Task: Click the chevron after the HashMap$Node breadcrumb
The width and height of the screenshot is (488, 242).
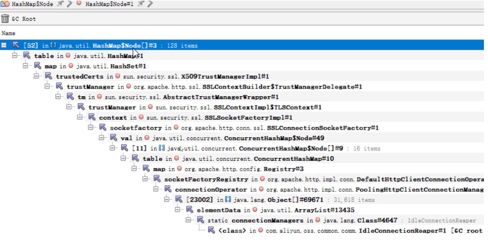Action: click(x=70, y=4)
